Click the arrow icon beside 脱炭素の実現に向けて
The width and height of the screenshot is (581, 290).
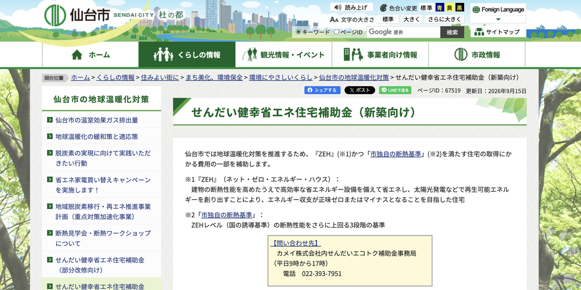(x=50, y=153)
